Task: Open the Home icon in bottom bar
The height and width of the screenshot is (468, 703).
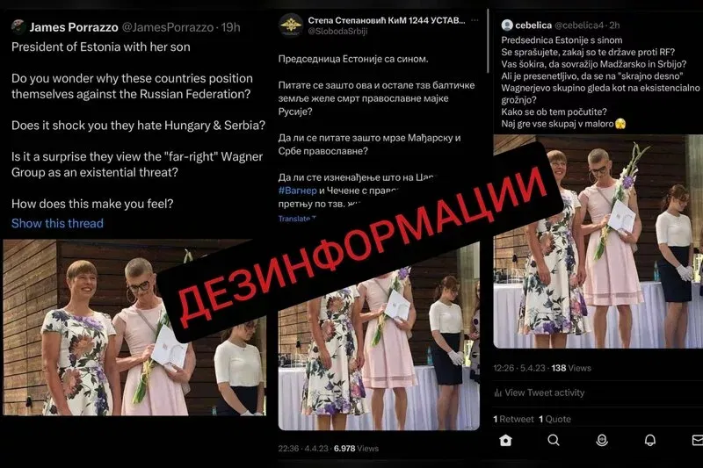Action: pos(505,441)
